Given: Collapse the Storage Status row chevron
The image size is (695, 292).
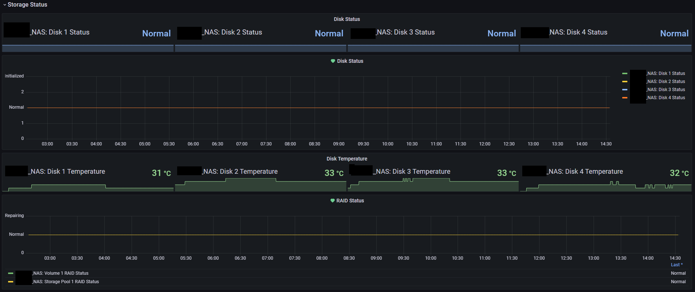Looking at the screenshot, I should pos(5,5).
